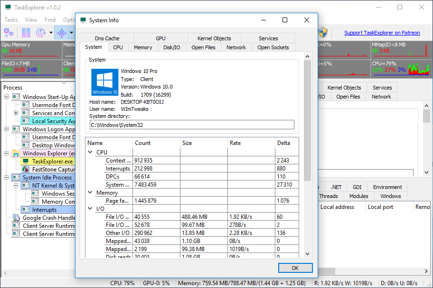Screen dimensions: 433x288
Task: Click the refresh rate circular arrow icon
Action: tap(41, 33)
